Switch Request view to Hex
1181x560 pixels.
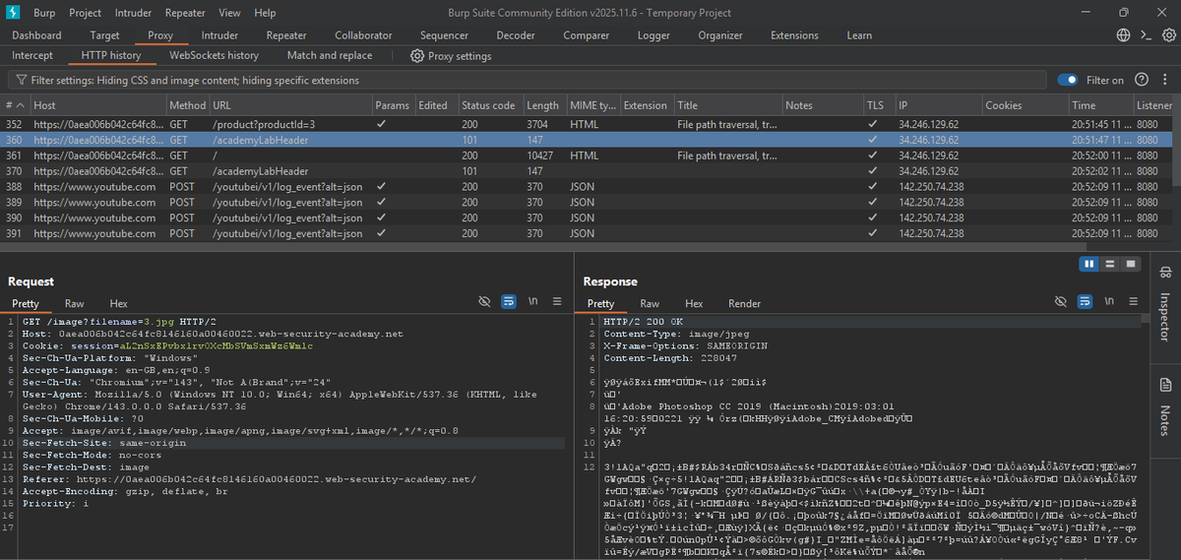pos(118,304)
